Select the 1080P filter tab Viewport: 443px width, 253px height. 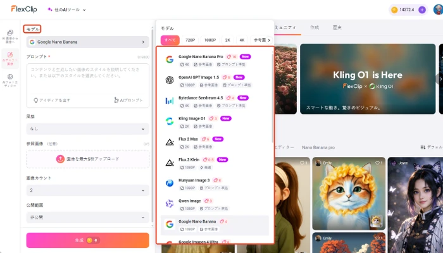pyautogui.click(x=210, y=40)
